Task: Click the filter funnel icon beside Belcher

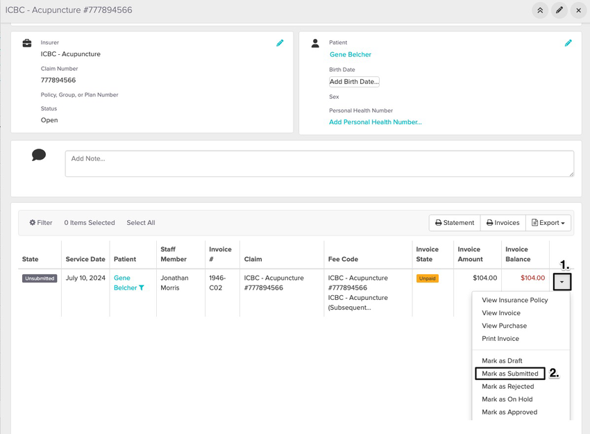Action: coord(142,287)
